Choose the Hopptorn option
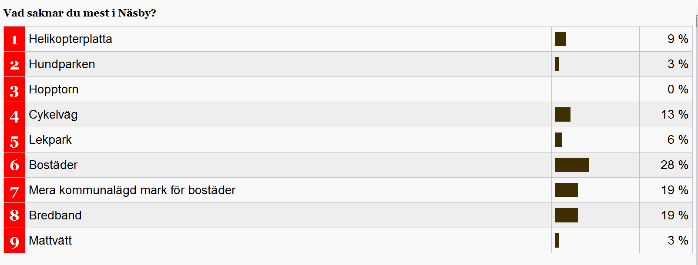698x265 pixels. click(54, 89)
